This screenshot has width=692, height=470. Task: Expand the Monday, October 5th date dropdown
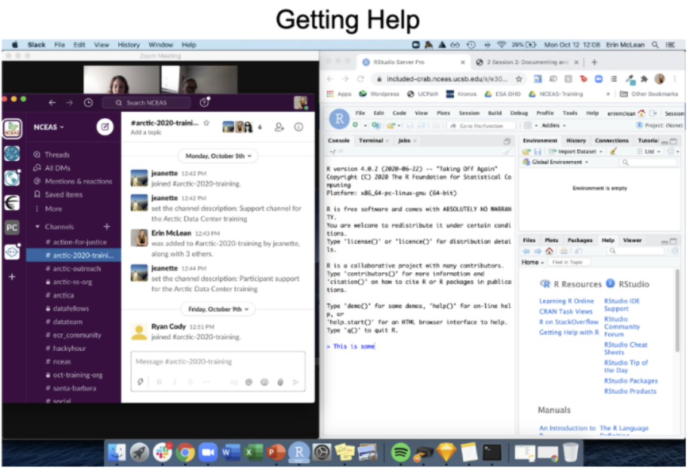coord(218,156)
